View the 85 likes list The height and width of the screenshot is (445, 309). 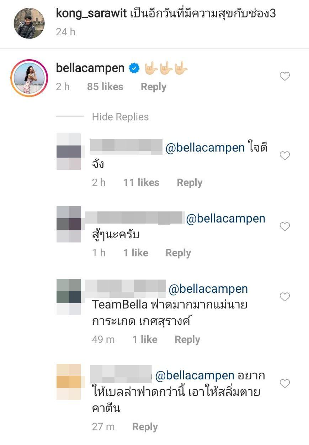pyautogui.click(x=105, y=87)
